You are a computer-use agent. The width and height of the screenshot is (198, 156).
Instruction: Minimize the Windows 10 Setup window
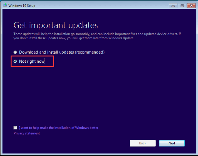coord(173,6)
